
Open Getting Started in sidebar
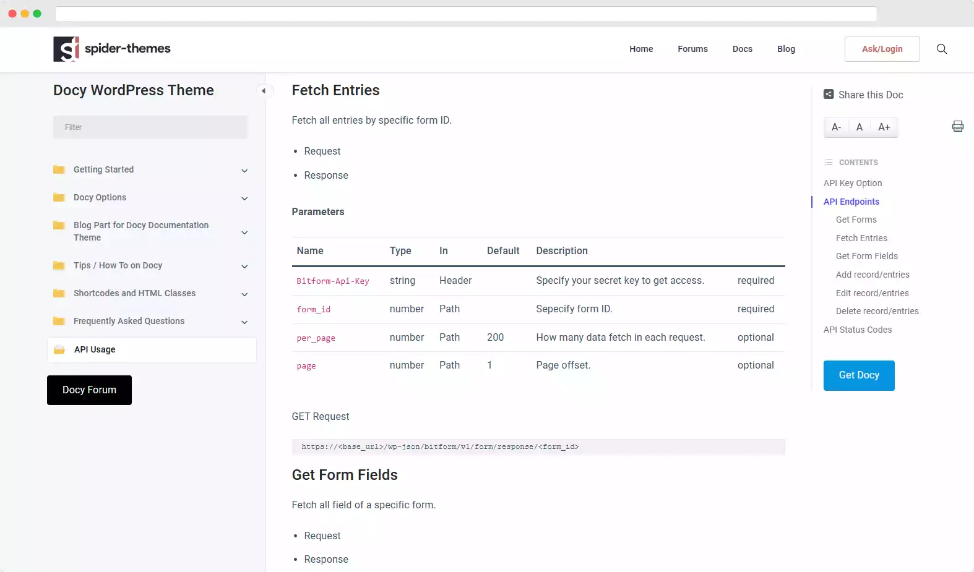(103, 169)
